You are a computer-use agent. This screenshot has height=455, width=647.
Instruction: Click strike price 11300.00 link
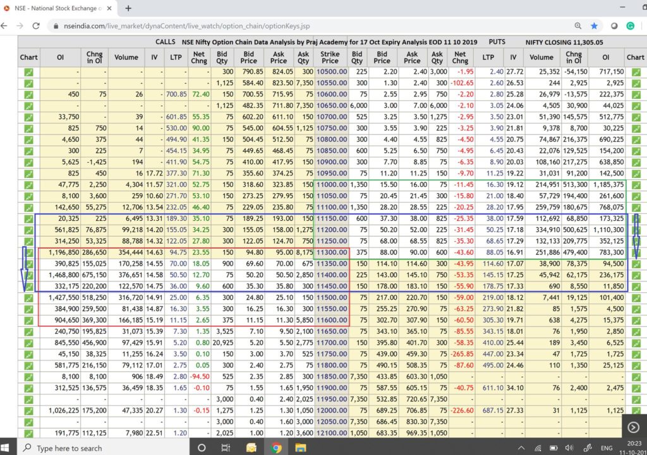331,252
